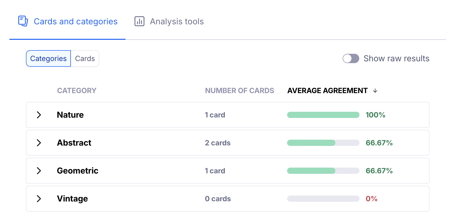Expand the Vintage category chevron

[x=39, y=199]
